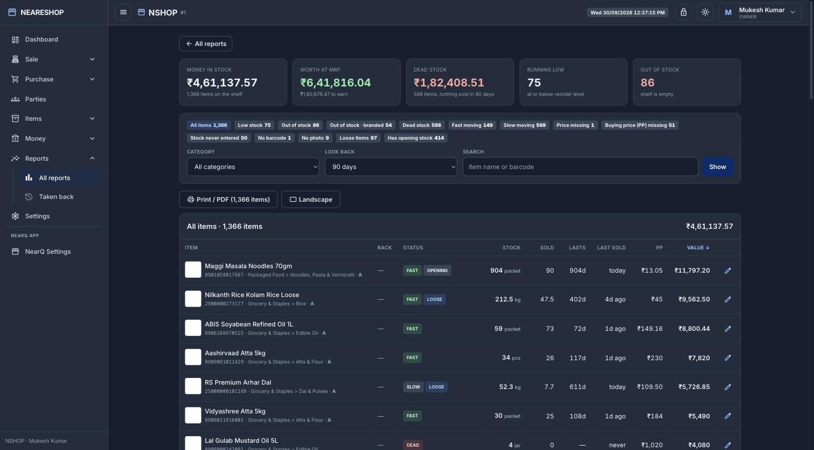Open Dashboard from the sidebar
This screenshot has width=814, height=450.
coord(54,39)
